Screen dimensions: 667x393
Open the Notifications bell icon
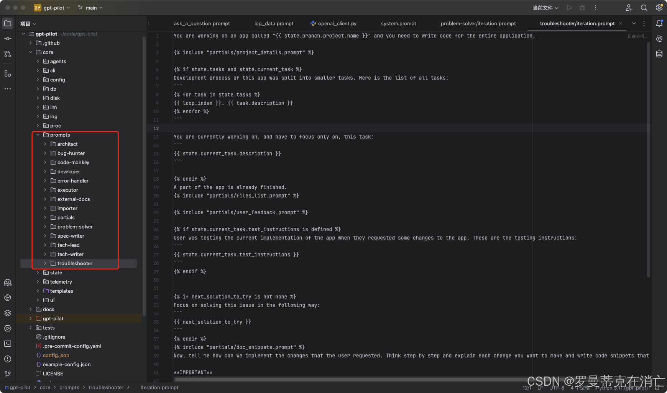point(659,23)
